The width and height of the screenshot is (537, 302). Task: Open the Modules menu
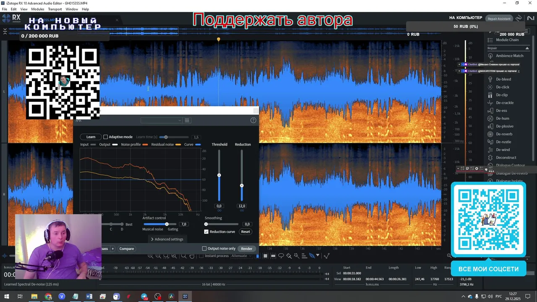coord(37,9)
